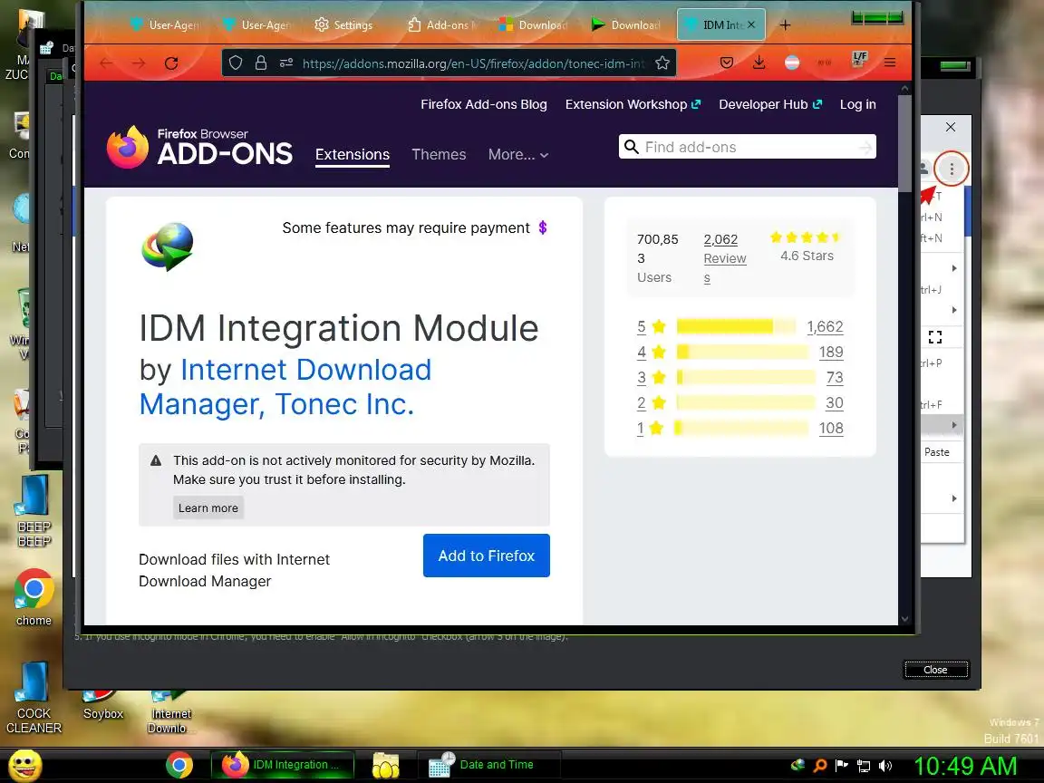
Task: Switch to the second User-Agent tab
Action: pos(257,25)
